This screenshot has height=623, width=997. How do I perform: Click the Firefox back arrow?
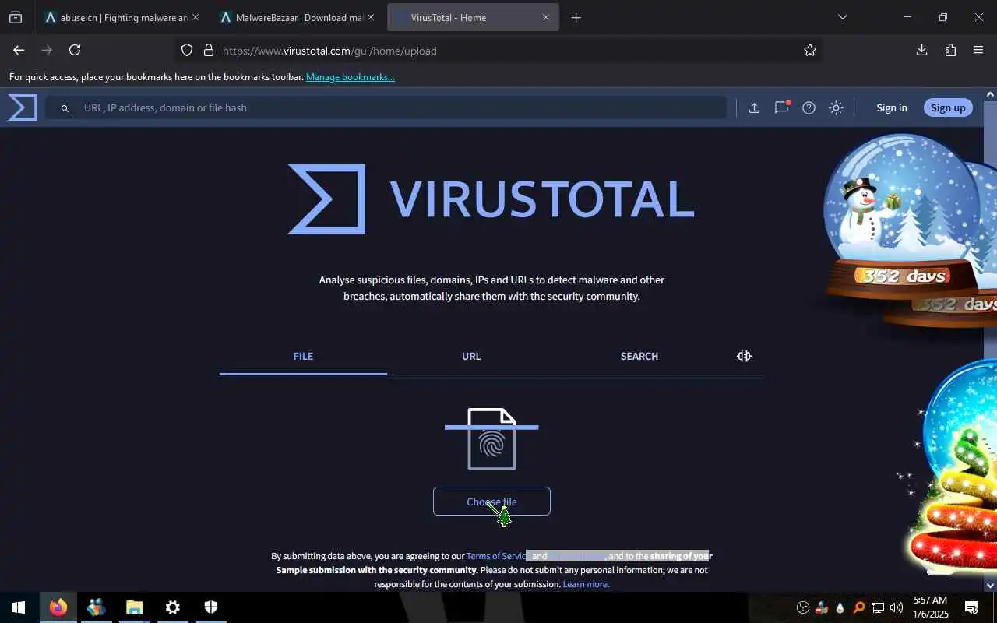point(19,50)
